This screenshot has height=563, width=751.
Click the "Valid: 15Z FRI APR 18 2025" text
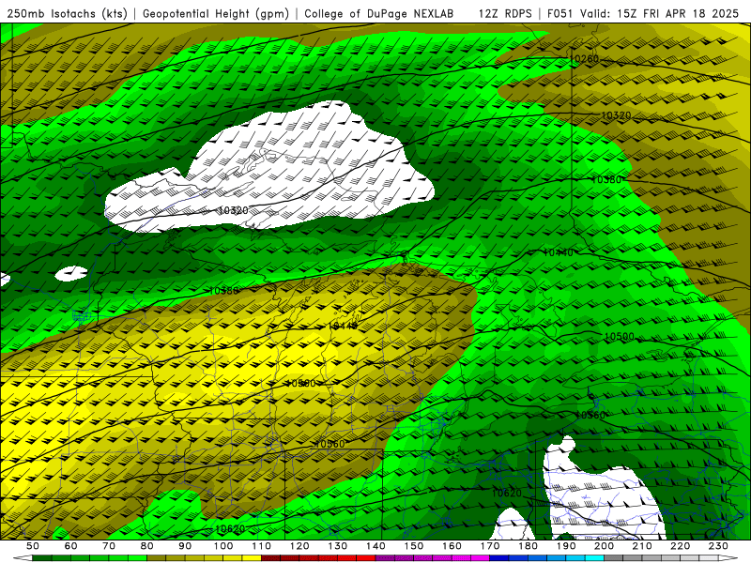click(x=660, y=14)
